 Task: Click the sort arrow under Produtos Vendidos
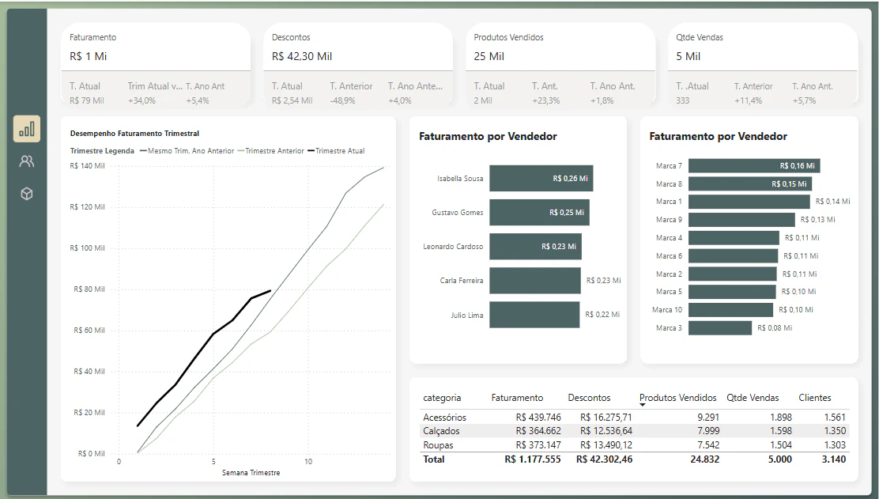pos(643,405)
